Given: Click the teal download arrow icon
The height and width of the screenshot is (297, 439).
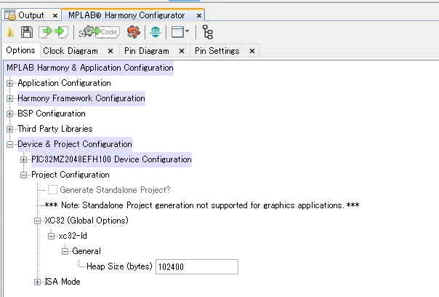Looking at the screenshot, I should point(156,32).
